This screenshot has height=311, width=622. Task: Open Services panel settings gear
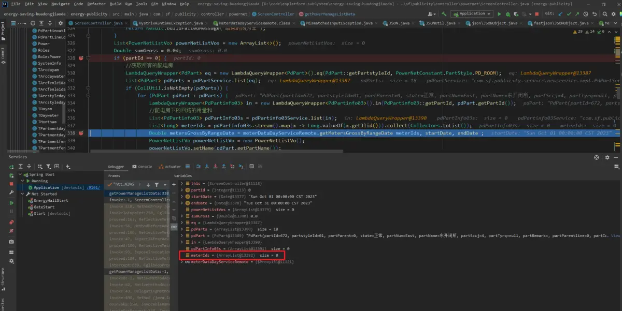pos(607,157)
